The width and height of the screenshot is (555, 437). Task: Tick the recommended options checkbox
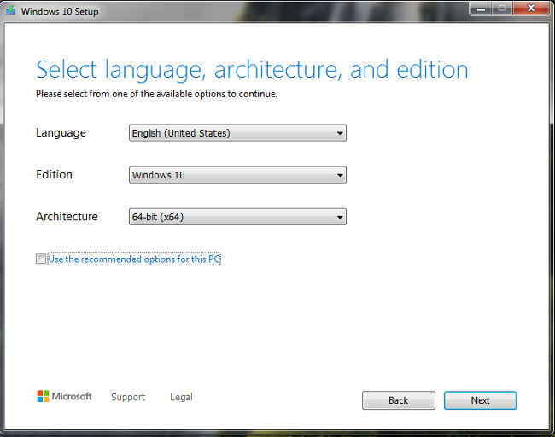tap(41, 259)
